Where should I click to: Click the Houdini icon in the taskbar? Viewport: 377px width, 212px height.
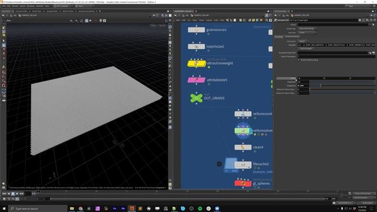point(131,208)
